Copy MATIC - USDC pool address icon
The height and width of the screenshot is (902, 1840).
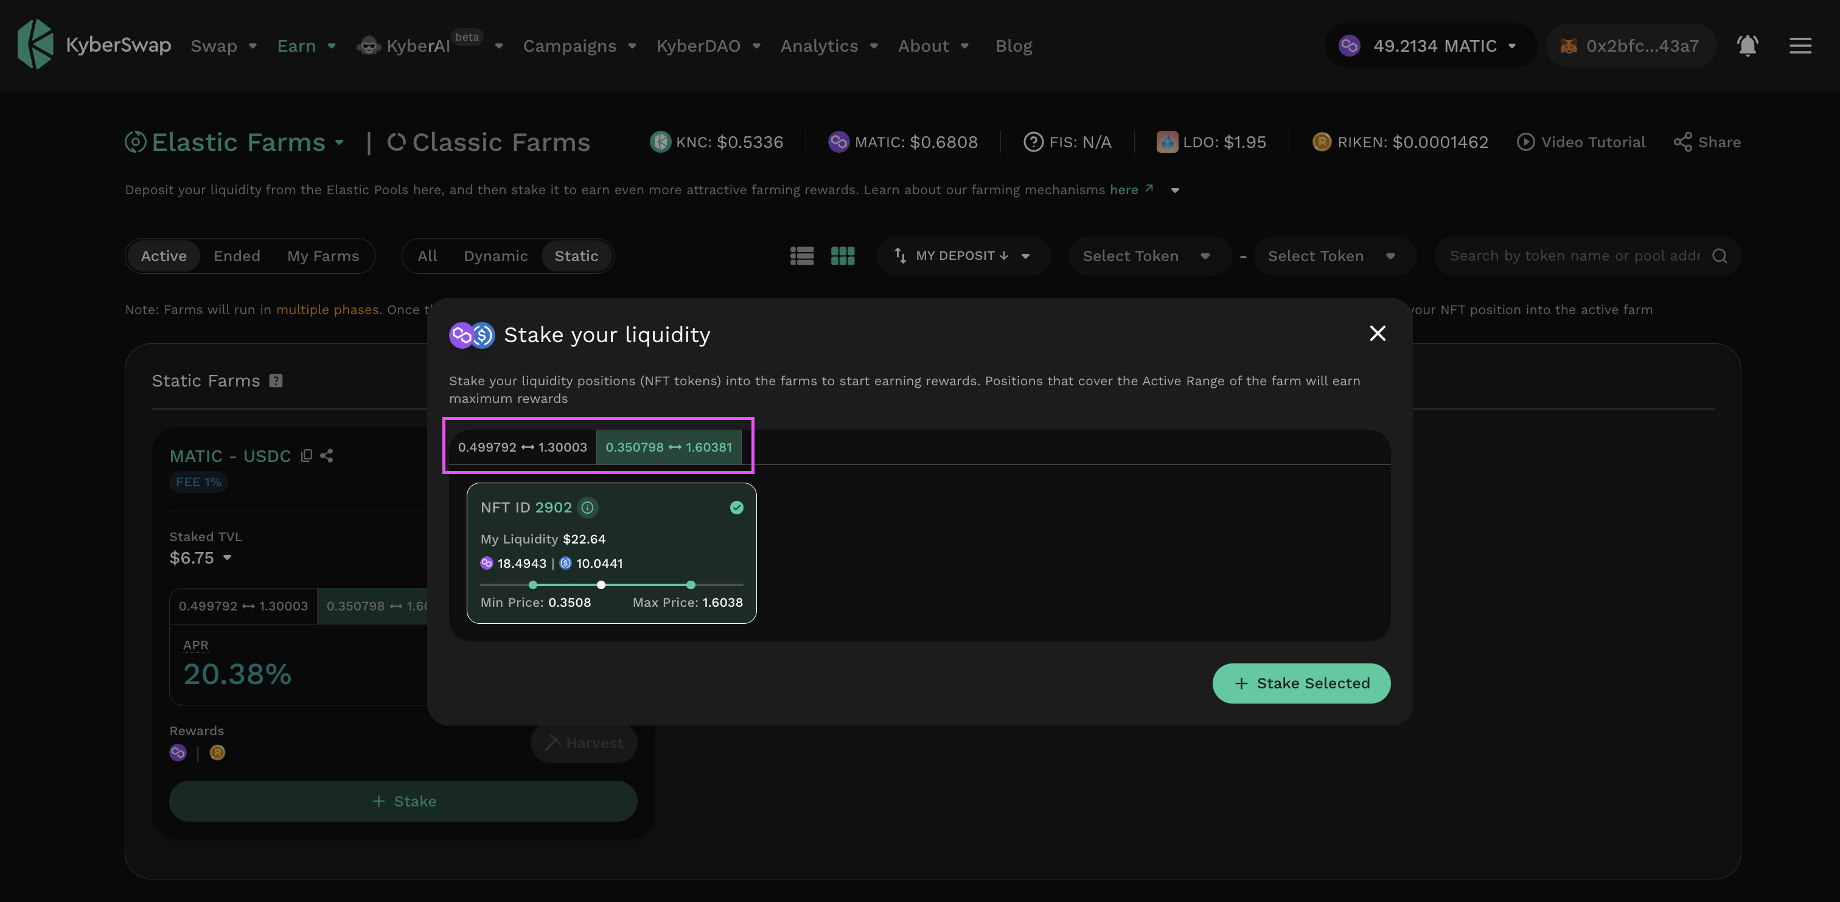[x=307, y=456]
